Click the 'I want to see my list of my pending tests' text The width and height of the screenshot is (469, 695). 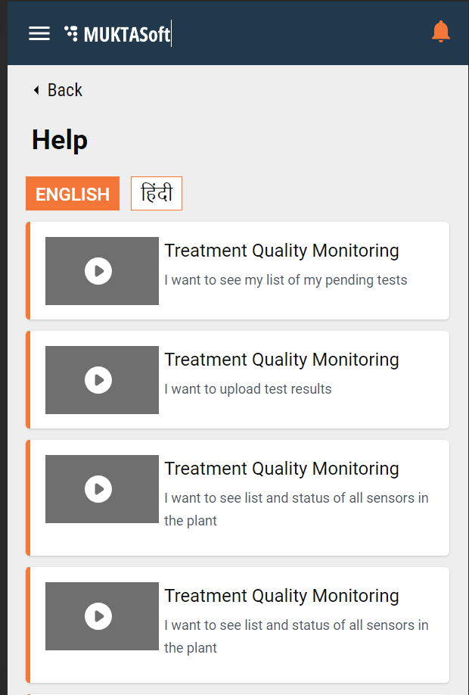pyautogui.click(x=285, y=280)
